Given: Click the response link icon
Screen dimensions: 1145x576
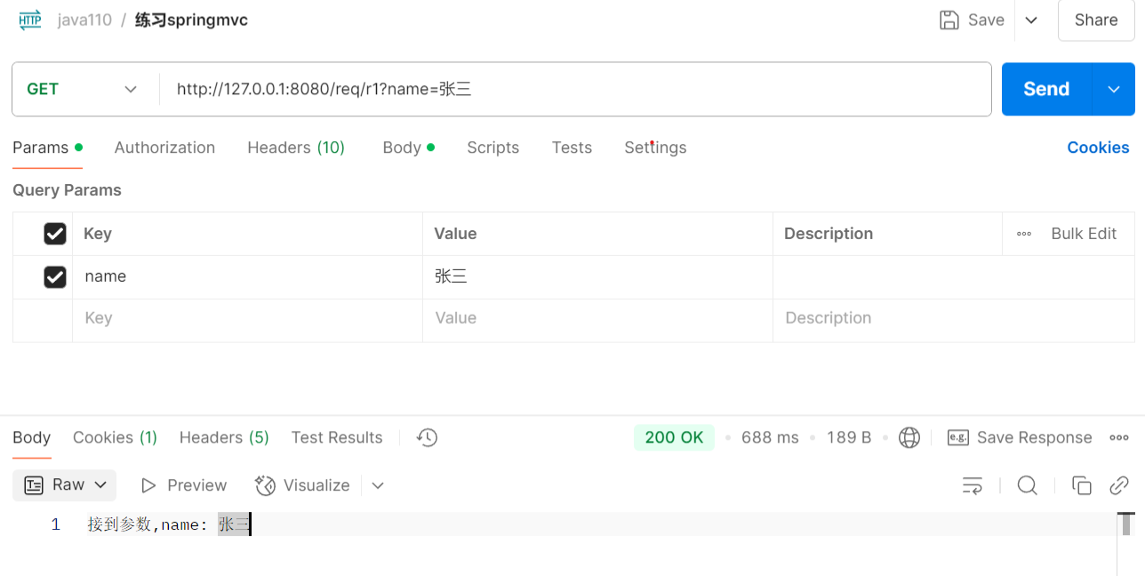Looking at the screenshot, I should (x=1119, y=485).
